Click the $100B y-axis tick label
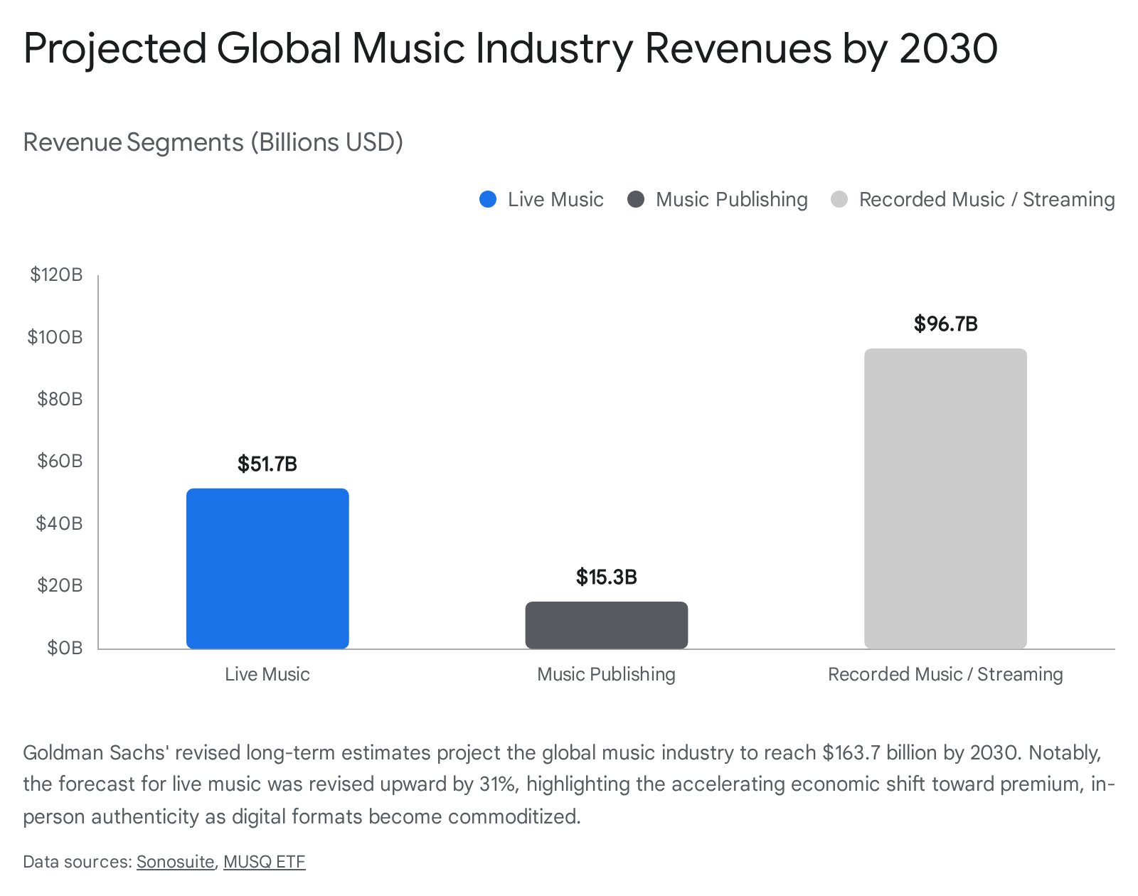The height and width of the screenshot is (896, 1138). pyautogui.click(x=55, y=337)
